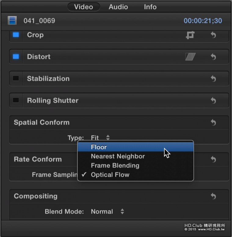Reset the Distort parameters
The height and width of the screenshot is (237, 232).
213,57
